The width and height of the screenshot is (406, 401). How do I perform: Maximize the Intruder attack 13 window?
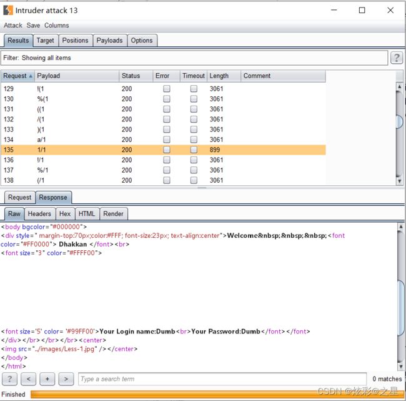pyautogui.click(x=362, y=11)
